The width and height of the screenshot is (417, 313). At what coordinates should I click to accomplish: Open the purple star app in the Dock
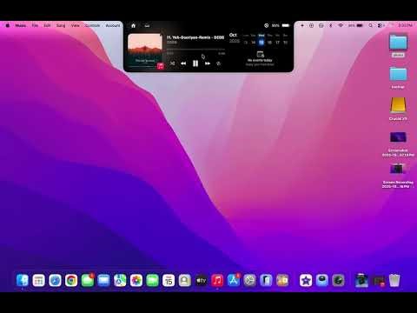pyautogui.click(x=306, y=280)
